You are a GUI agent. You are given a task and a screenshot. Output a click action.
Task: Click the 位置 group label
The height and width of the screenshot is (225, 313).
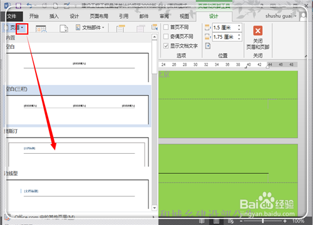tap(223, 56)
